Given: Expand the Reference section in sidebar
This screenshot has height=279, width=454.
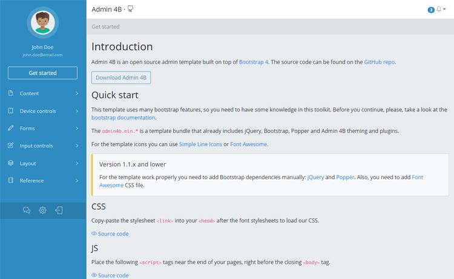Looking at the screenshot, I should point(77,181).
